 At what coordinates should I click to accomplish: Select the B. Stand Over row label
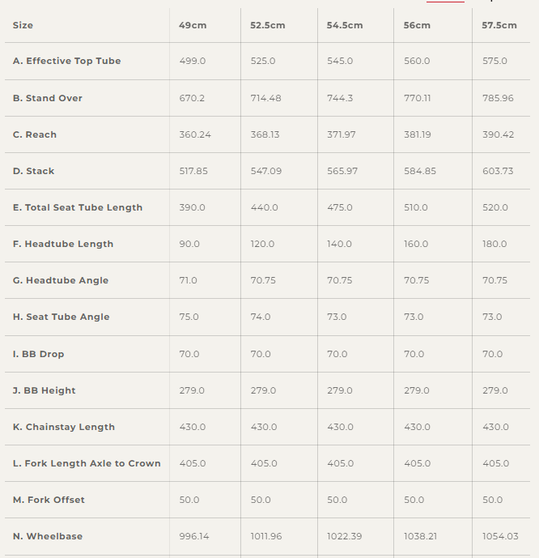pyautogui.click(x=48, y=98)
